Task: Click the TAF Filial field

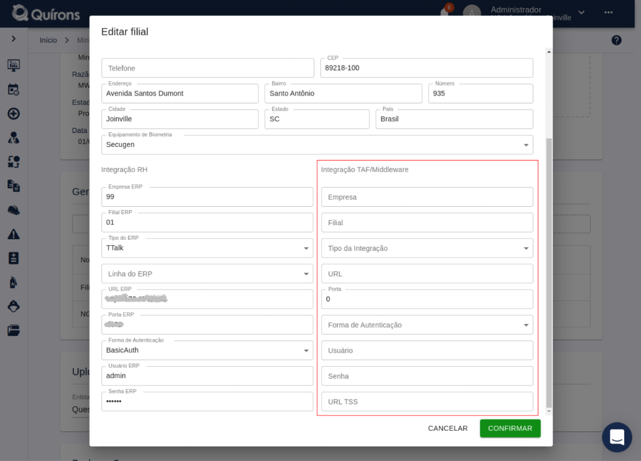Action: coord(427,223)
